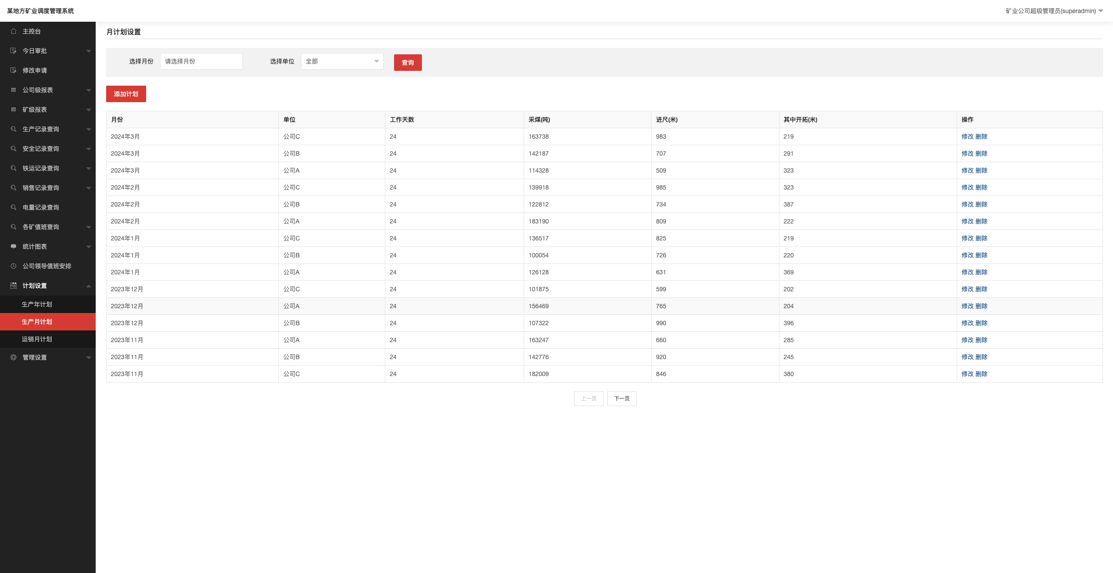Image resolution: width=1113 pixels, height=573 pixels.
Task: Click the search icon beside 安全记录查询
Action: point(13,149)
